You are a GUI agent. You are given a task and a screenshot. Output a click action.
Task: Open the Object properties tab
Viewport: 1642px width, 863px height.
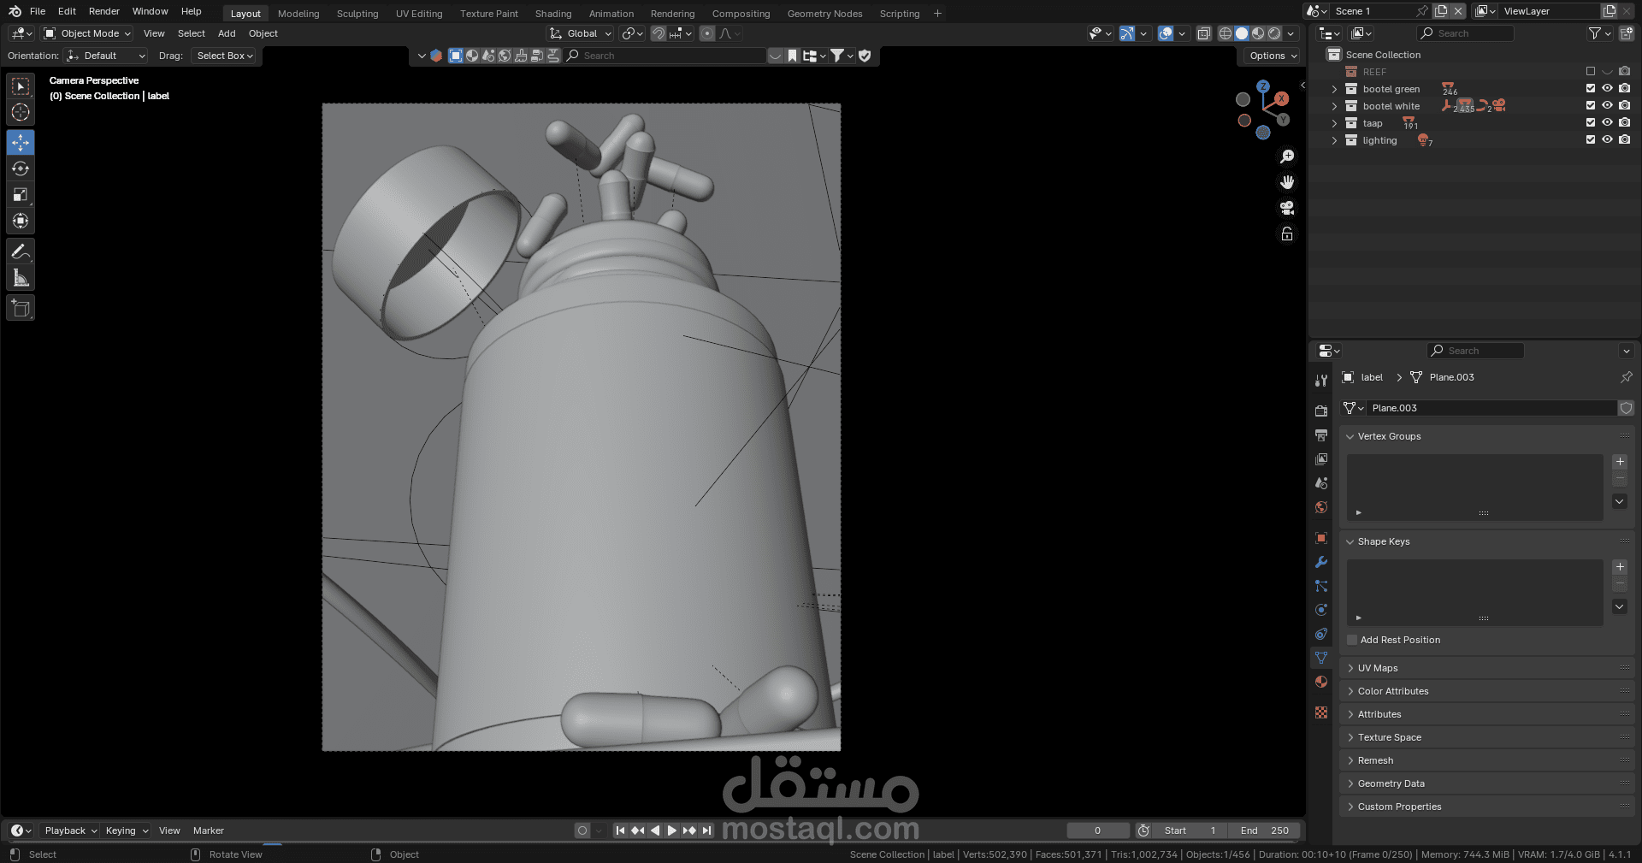pos(1321,538)
